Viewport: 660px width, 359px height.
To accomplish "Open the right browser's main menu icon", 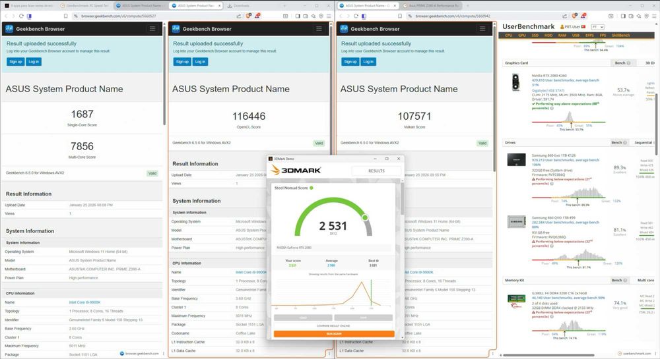I will (x=655, y=16).
